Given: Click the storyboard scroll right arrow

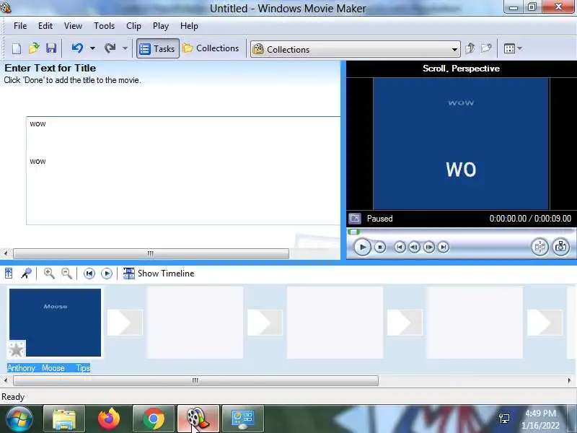Looking at the screenshot, I should tap(569, 380).
